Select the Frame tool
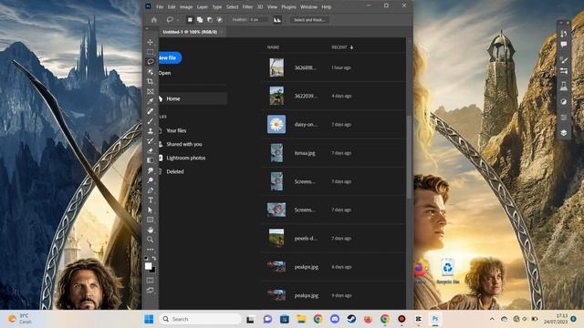This screenshot has height=328, width=584. pyautogui.click(x=150, y=91)
